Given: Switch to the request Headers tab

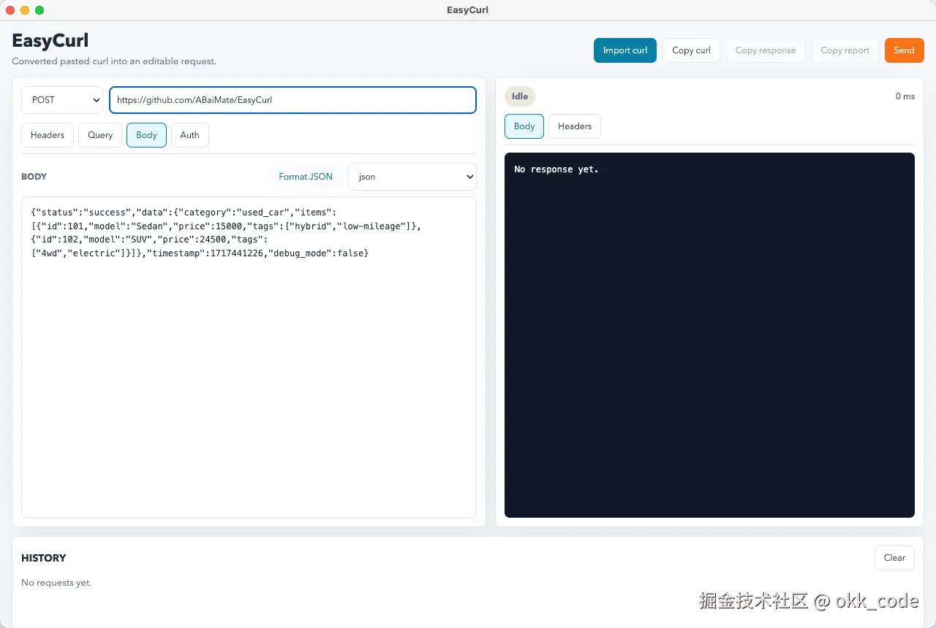Looking at the screenshot, I should [48, 135].
